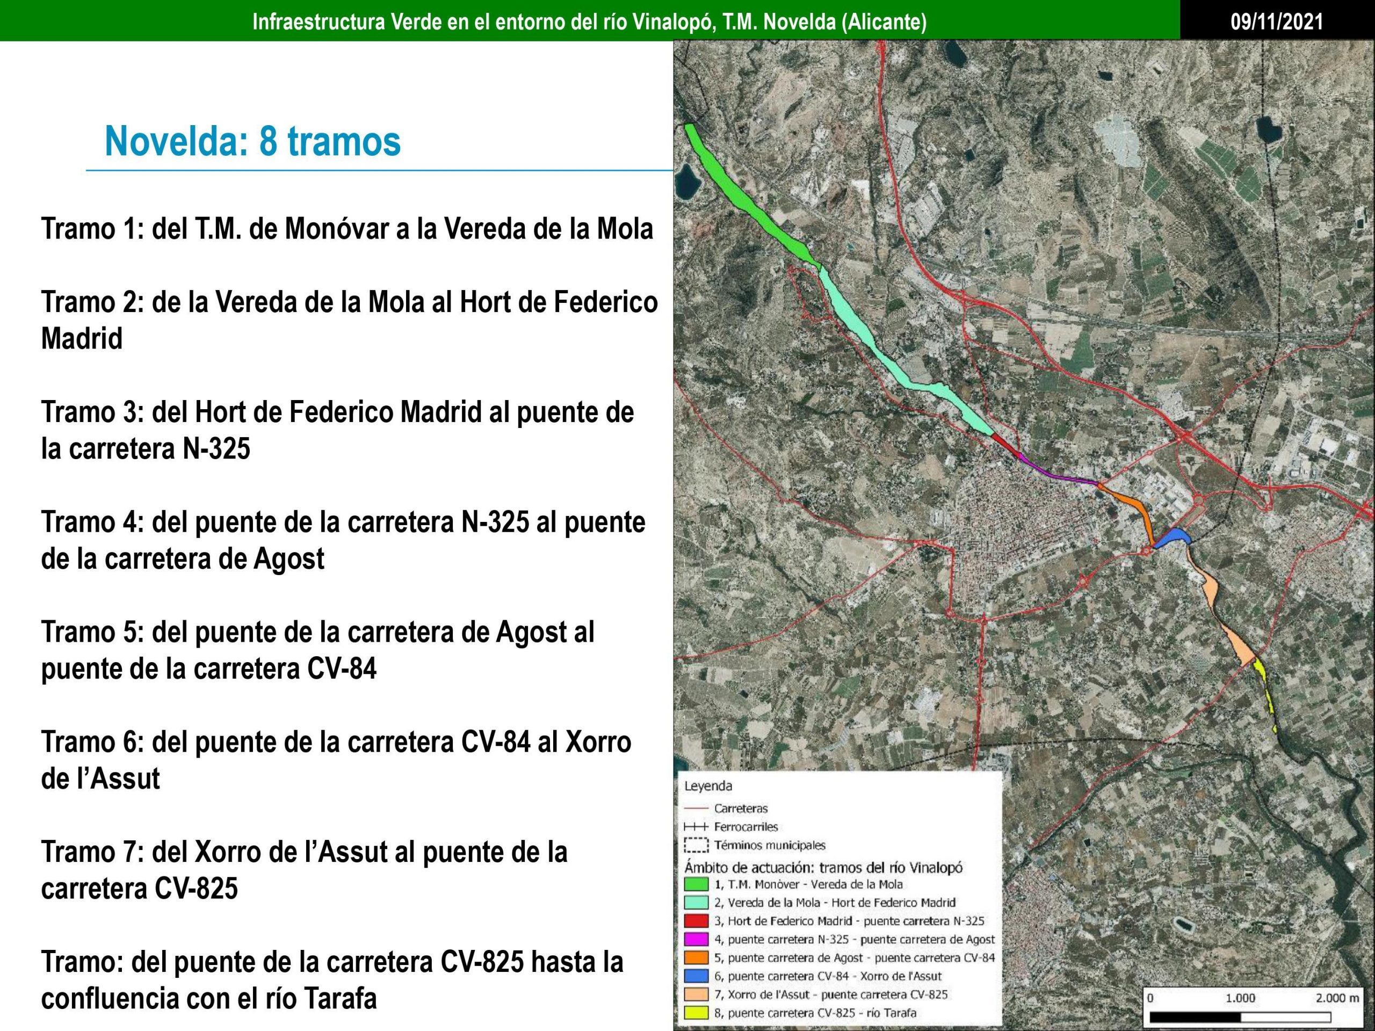The height and width of the screenshot is (1031, 1375).
Task: Click the blue Tramo 6 legend swatch
Action: click(x=696, y=976)
